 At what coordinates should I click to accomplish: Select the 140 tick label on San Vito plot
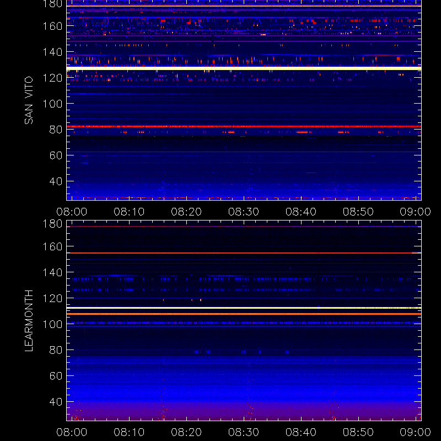52,52
